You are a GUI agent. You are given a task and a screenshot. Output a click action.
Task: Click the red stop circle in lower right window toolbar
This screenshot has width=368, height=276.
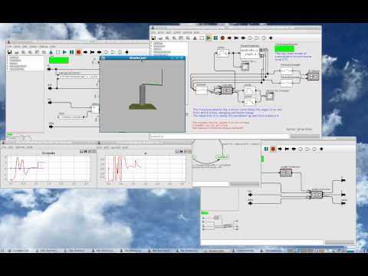(x=273, y=149)
